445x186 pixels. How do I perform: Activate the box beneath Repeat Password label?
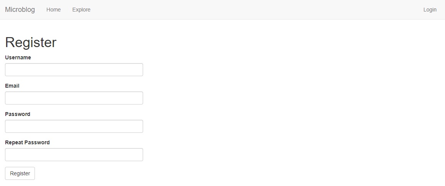pos(74,155)
